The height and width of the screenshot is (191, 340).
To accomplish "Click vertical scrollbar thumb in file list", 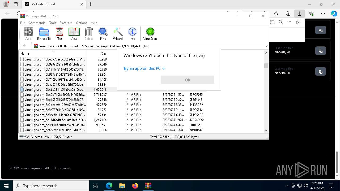I will point(266,66).
